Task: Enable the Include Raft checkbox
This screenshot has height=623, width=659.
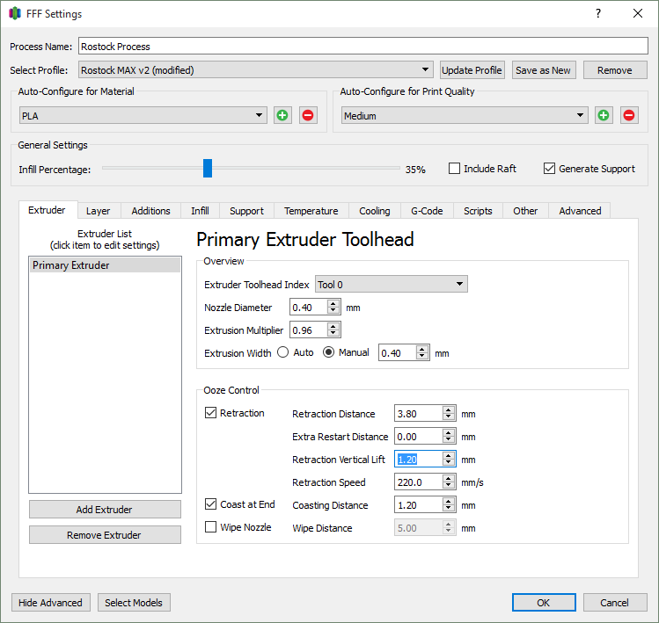Action: click(x=455, y=169)
